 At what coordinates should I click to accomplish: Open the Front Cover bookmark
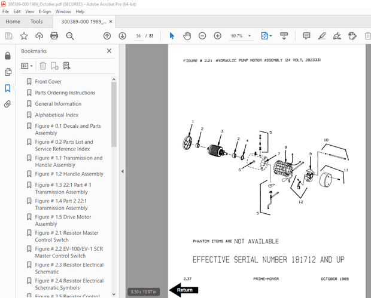coord(48,81)
